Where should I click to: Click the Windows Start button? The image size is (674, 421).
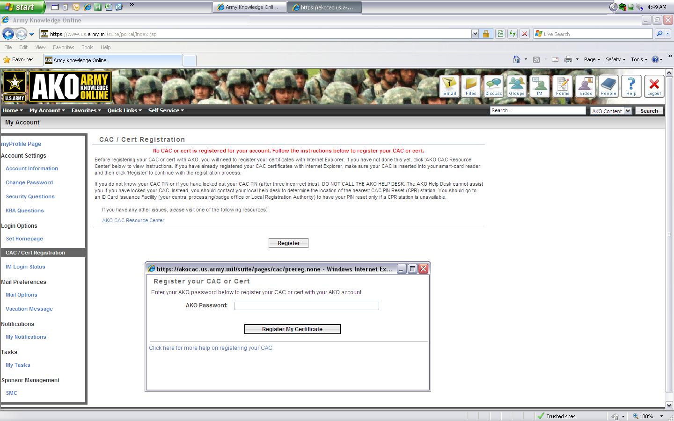click(22, 7)
